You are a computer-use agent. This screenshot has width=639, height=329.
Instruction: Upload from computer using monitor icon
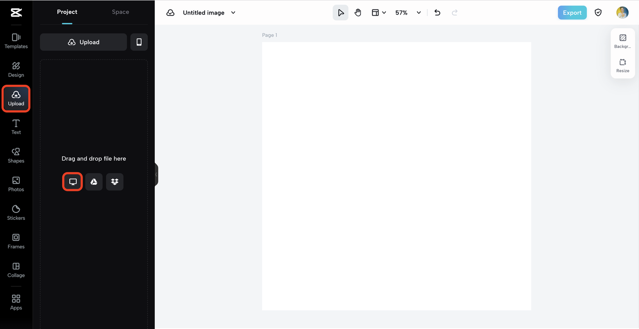click(73, 182)
